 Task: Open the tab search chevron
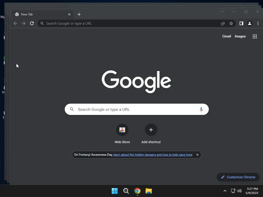pyautogui.click(x=222, y=12)
